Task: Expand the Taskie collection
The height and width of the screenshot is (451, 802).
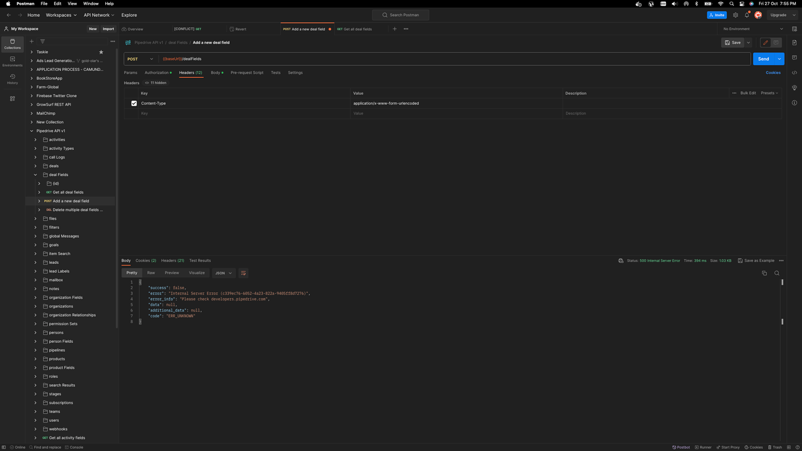Action: 31,52
